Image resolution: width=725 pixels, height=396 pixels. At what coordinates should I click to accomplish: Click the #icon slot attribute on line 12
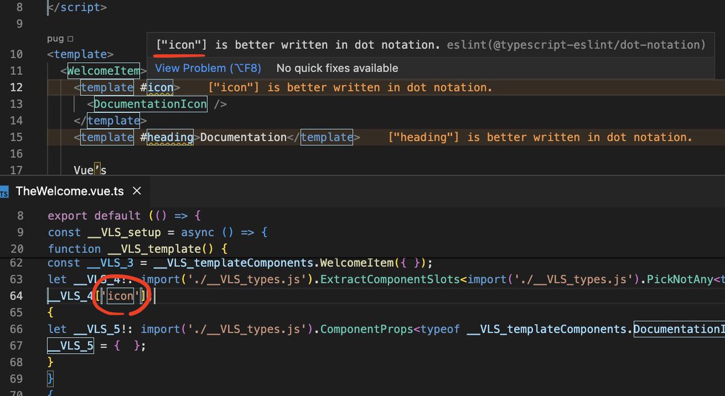point(157,87)
